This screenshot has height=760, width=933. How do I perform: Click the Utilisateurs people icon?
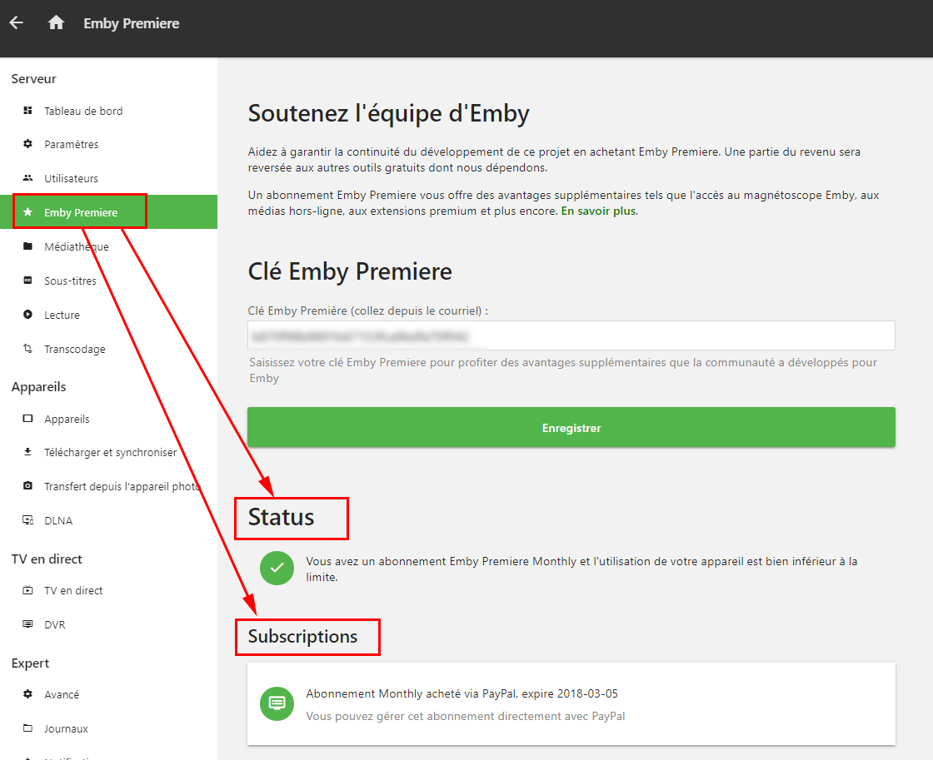click(27, 178)
